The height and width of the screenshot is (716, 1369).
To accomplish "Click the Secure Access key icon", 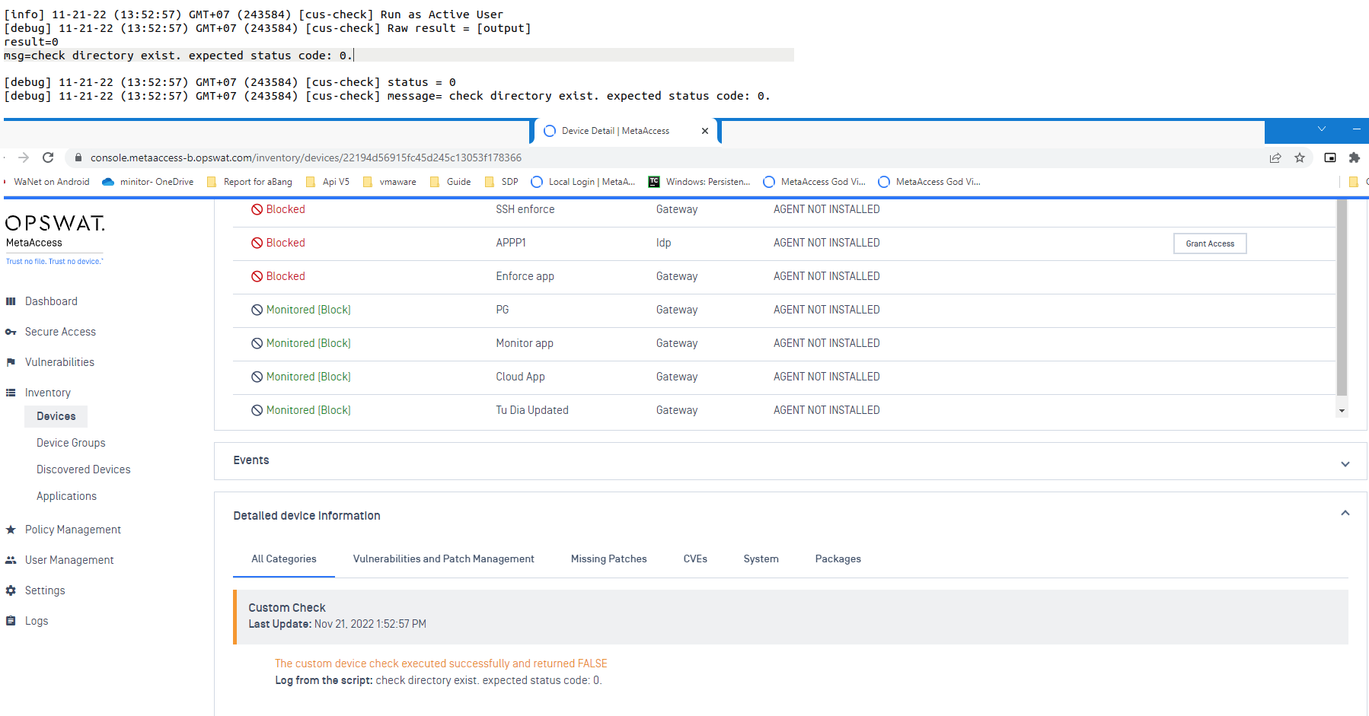I will 11,332.
